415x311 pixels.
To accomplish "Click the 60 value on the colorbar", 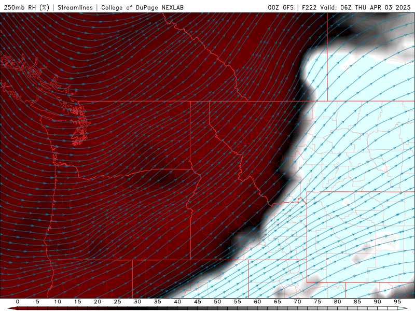I will pos(257,302).
